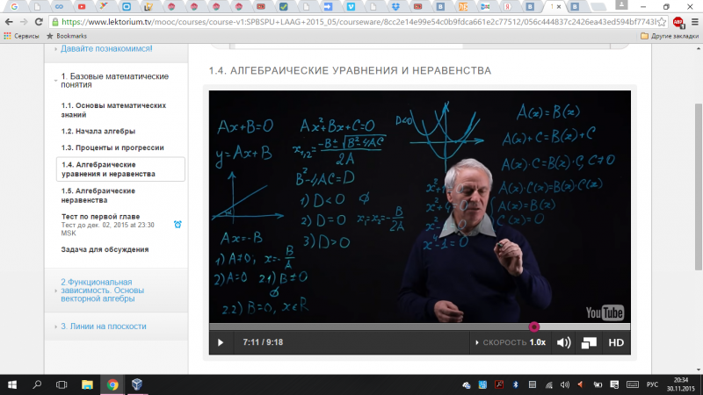Mute the video volume speaker icon

563,342
